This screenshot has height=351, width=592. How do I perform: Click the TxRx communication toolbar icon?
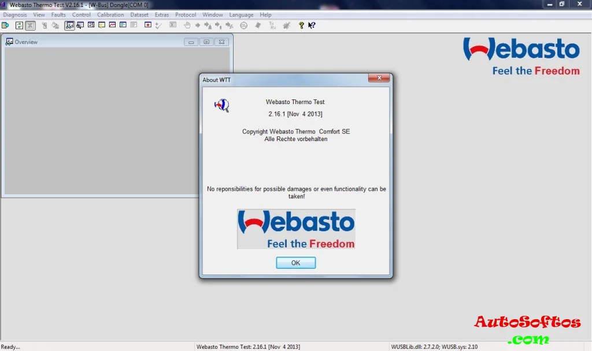(x=272, y=25)
